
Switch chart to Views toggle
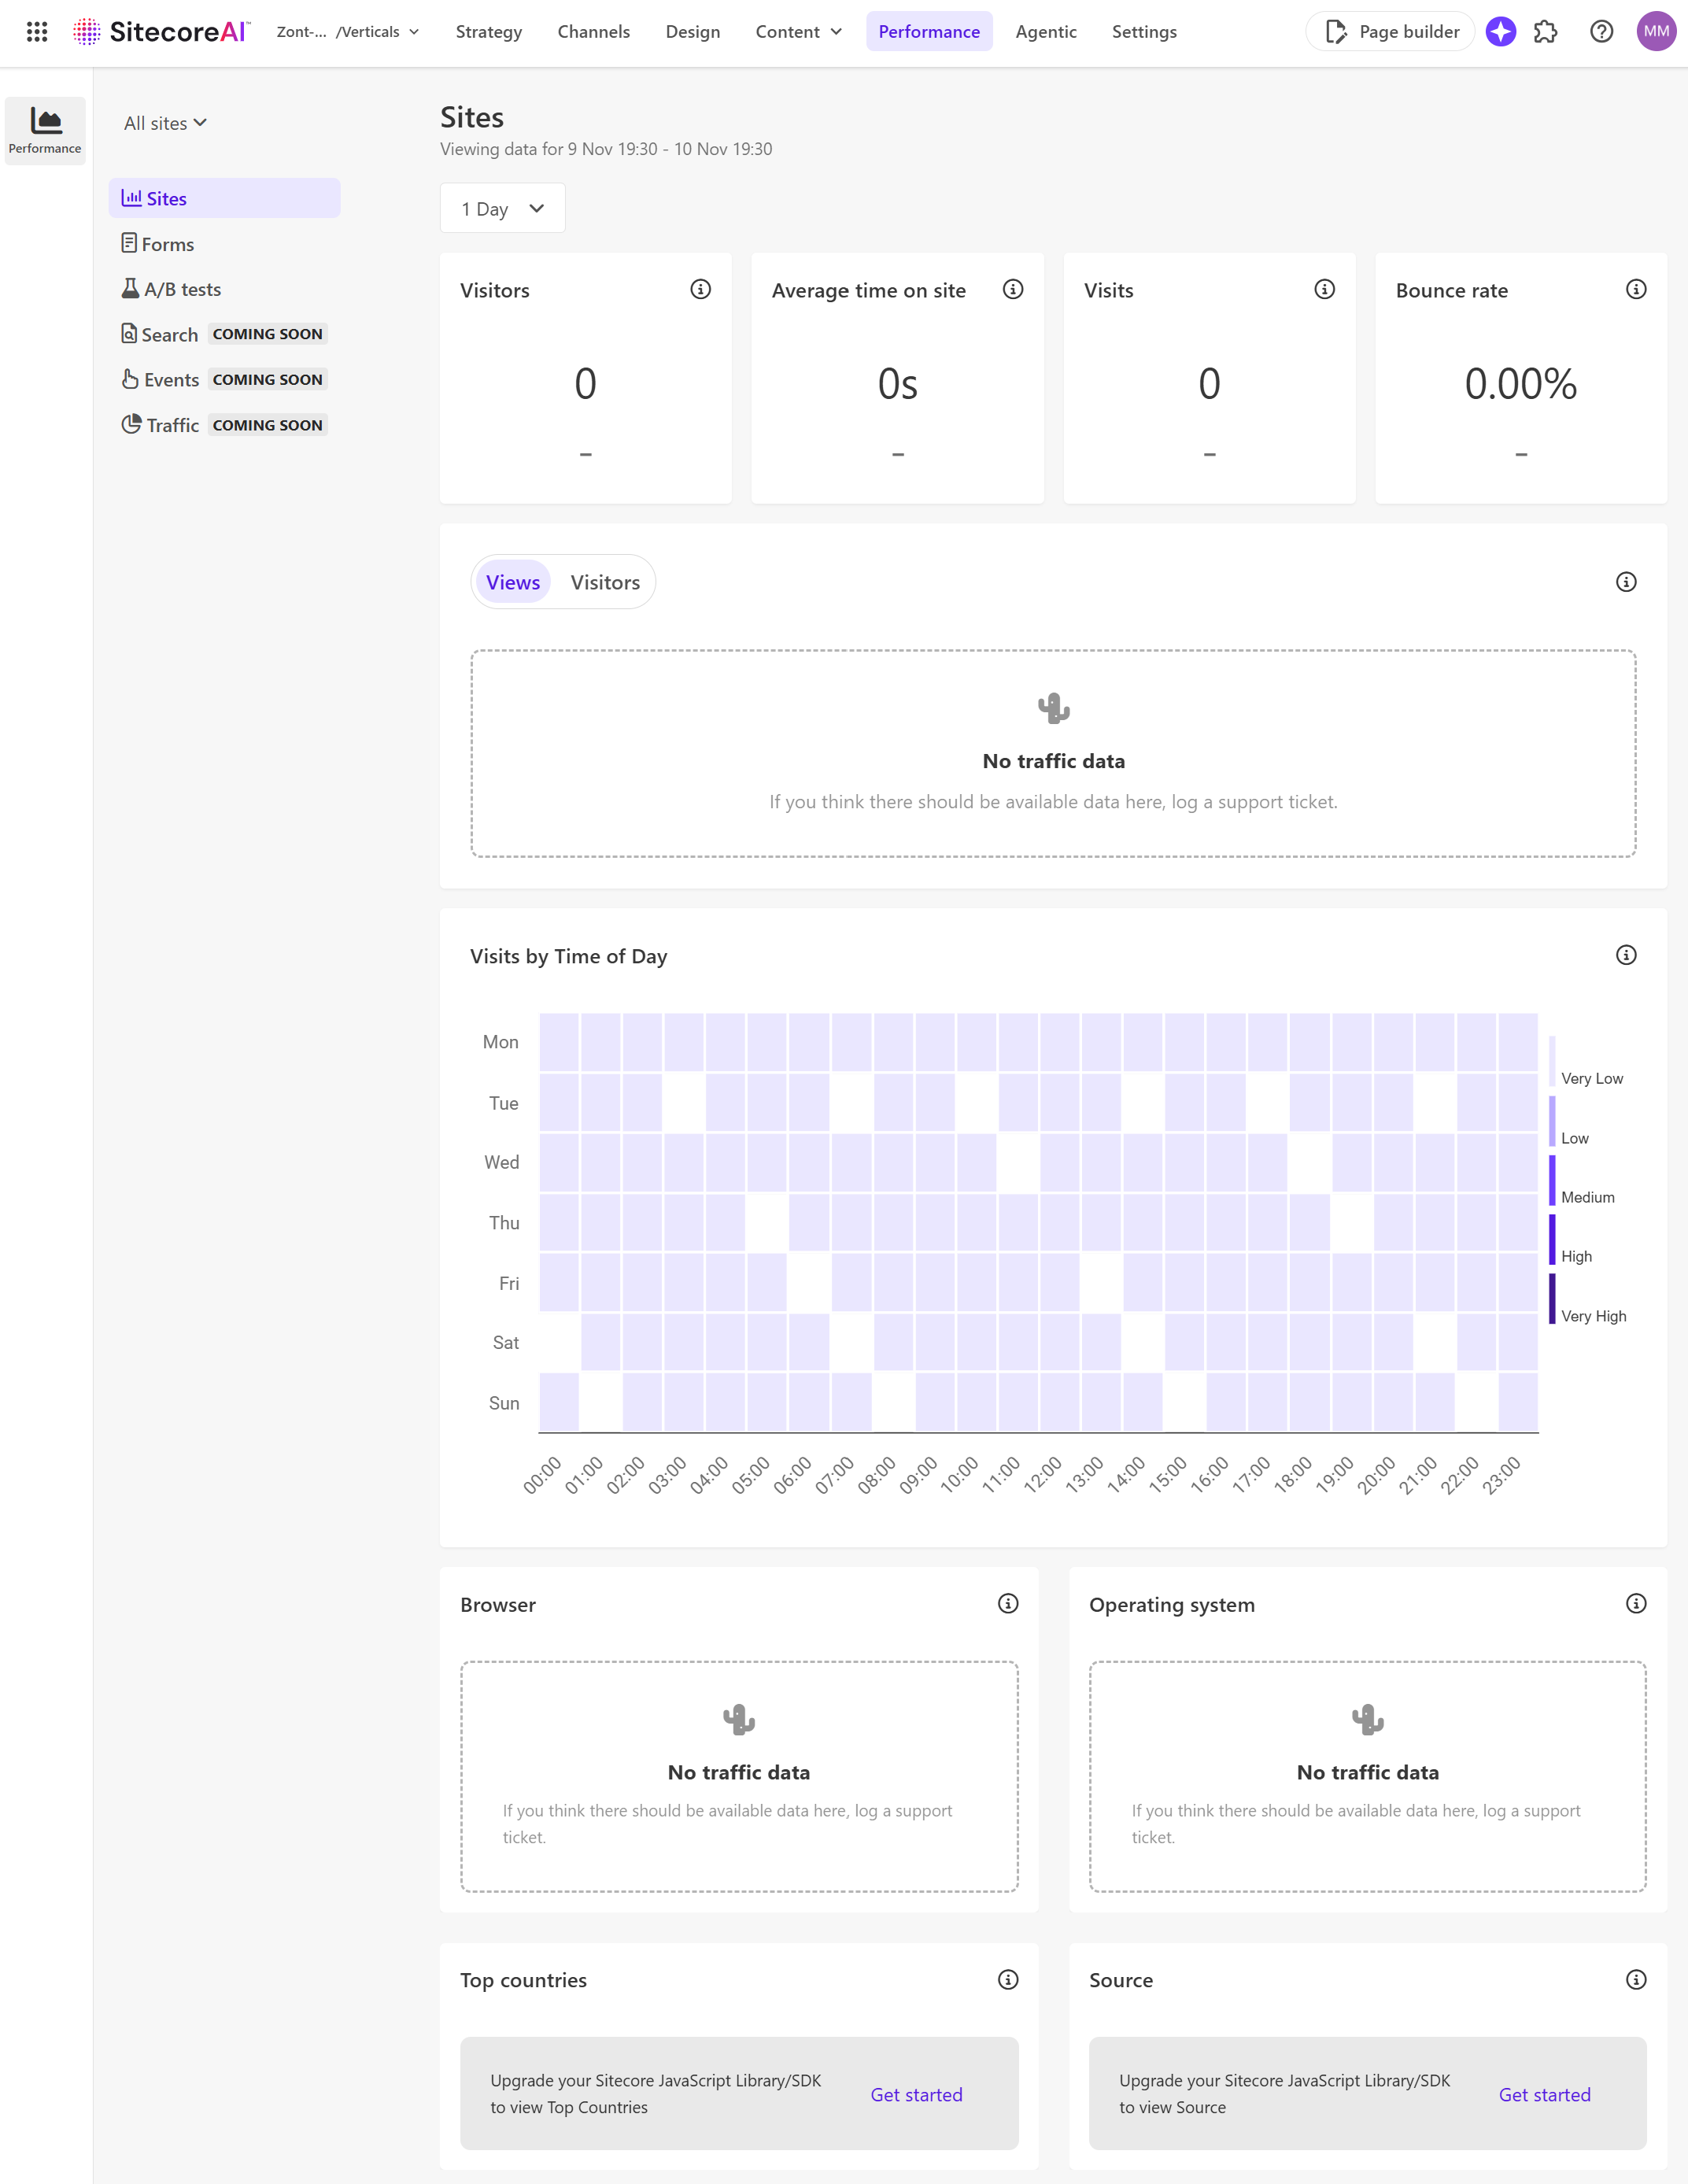click(513, 582)
